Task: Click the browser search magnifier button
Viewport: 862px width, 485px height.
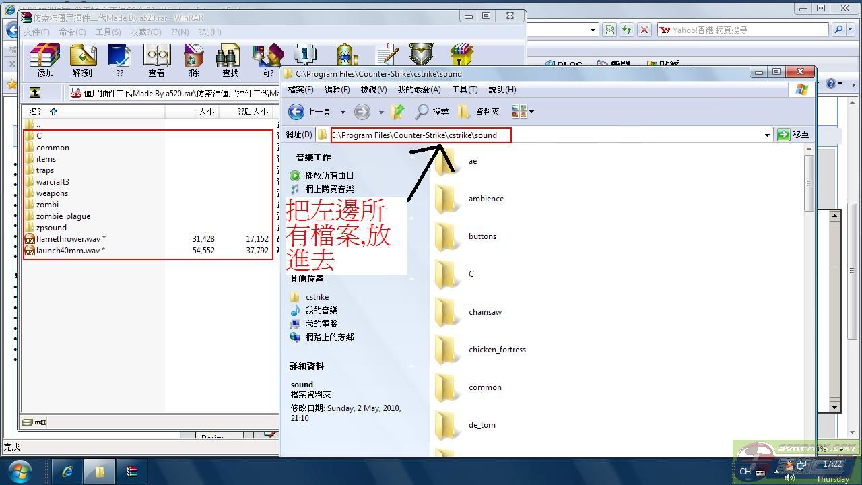Action: (x=838, y=30)
